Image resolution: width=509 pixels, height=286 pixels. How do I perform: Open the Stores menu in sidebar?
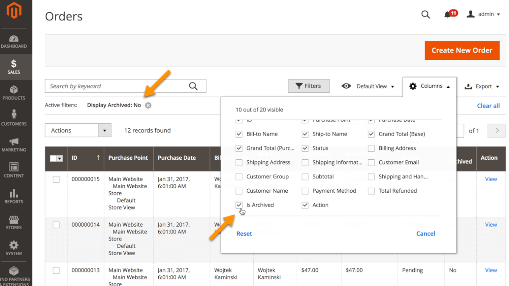tap(14, 222)
